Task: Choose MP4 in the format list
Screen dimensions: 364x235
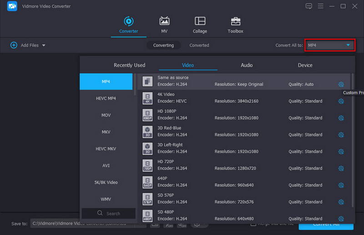Action: coord(106,81)
